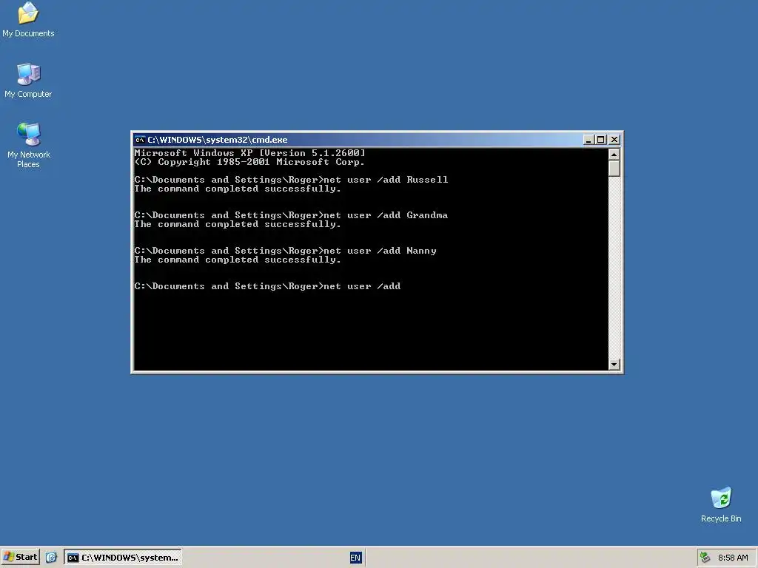Click the 'net user /add Russell' line
Screen dimensions: 758x568
pyautogui.click(x=291, y=180)
